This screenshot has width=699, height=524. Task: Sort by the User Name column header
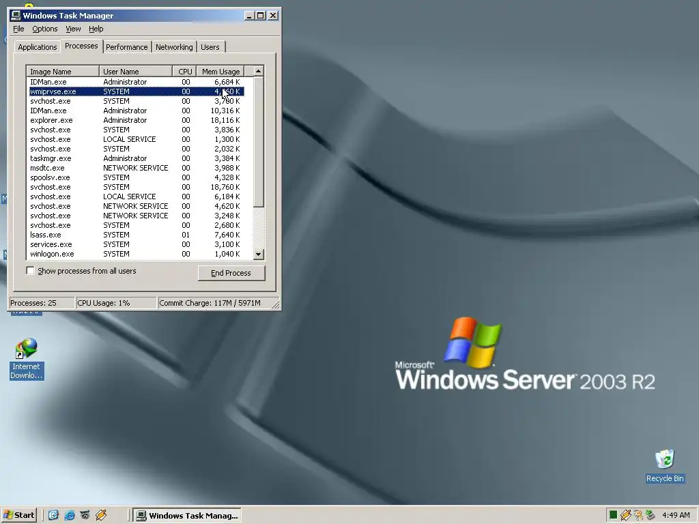(136, 71)
